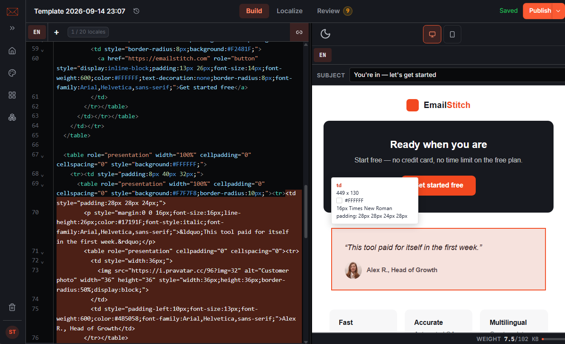Toggle dark mode moon icon in preview
Image resolution: width=565 pixels, height=344 pixels.
[326, 34]
